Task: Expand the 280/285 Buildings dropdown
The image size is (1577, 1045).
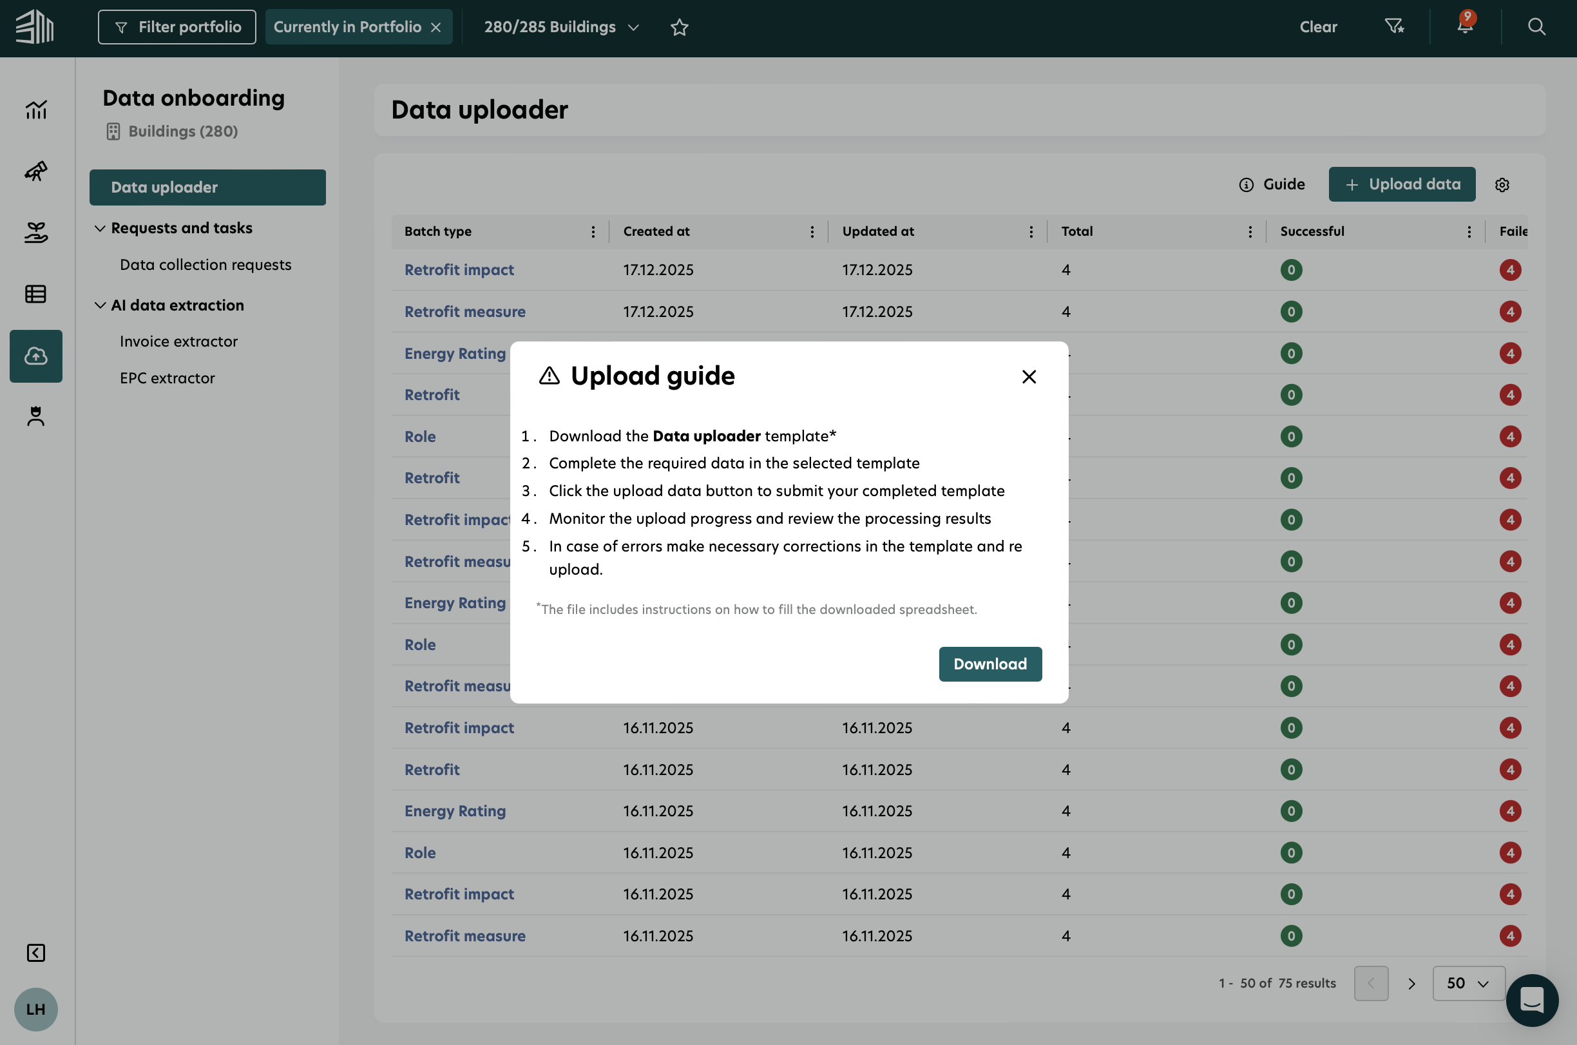Action: coord(561,27)
